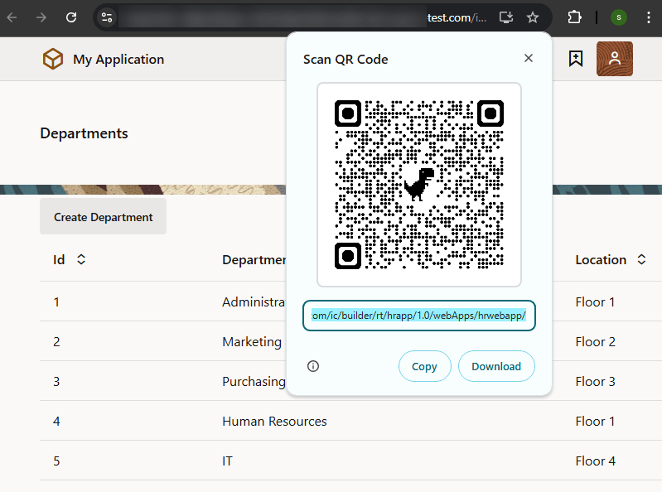Reload the page with the refresh icon
The width and height of the screenshot is (662, 492).
[x=71, y=17]
